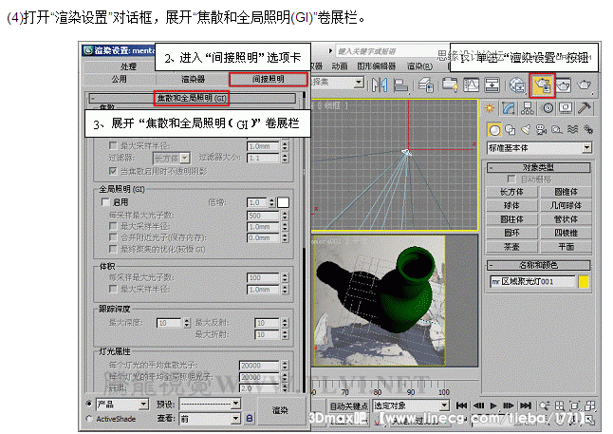Go to animation start frame
The height and width of the screenshot is (434, 613).
coord(462,406)
